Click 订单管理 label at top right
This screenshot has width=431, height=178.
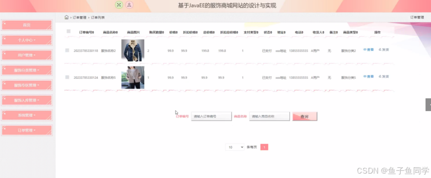pos(417,17)
